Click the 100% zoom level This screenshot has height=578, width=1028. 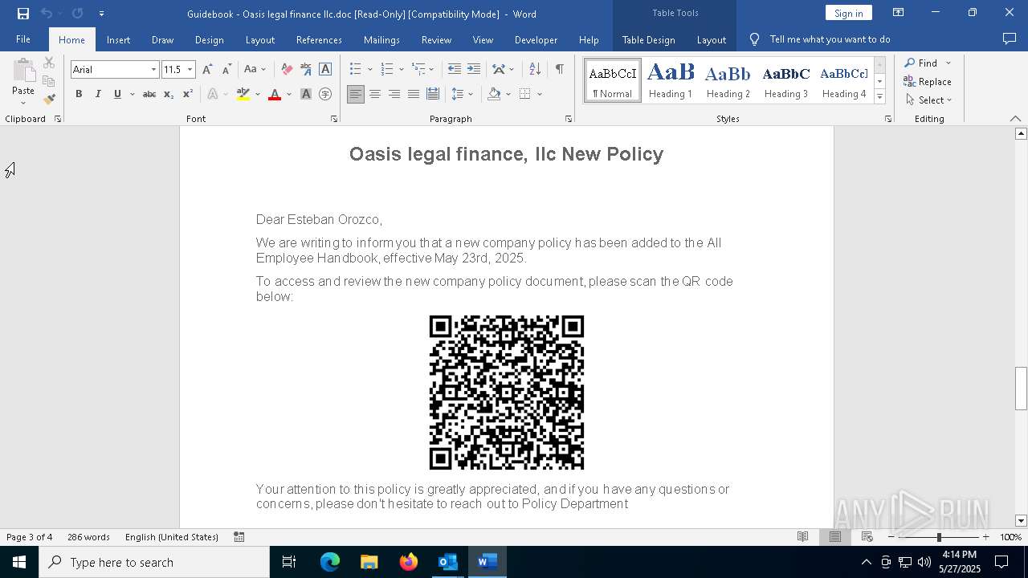pyautogui.click(x=1010, y=537)
